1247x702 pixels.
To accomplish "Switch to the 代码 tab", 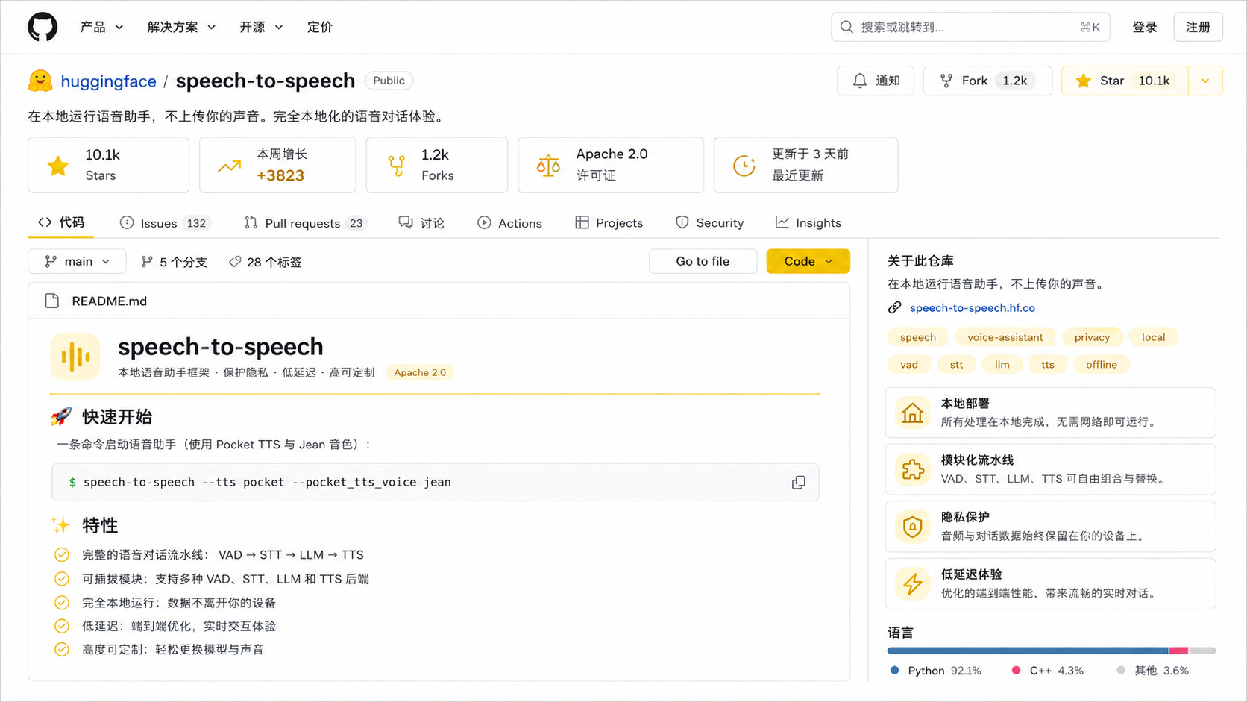I will click(61, 222).
